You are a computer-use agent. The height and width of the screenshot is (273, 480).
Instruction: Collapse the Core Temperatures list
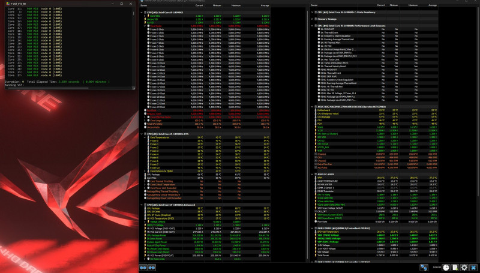tap(145, 137)
